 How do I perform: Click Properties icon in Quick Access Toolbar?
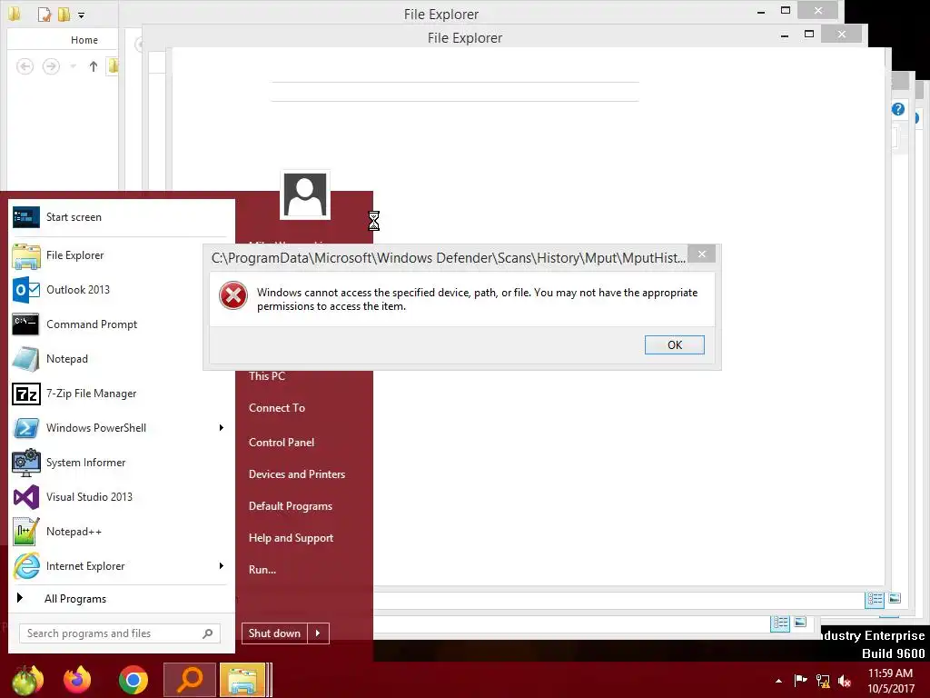tap(45, 15)
